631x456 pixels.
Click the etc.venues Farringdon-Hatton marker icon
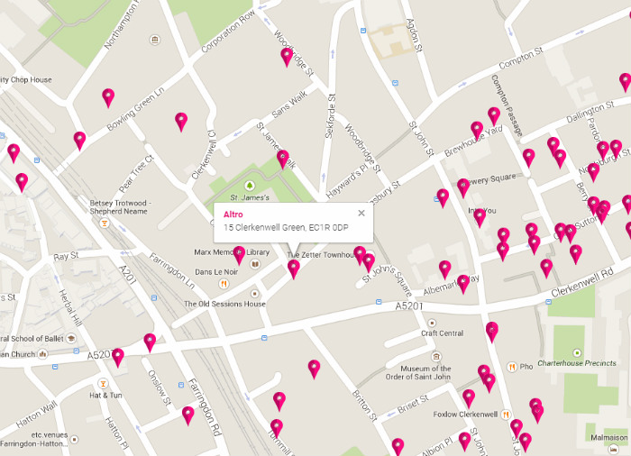[x=74, y=440]
